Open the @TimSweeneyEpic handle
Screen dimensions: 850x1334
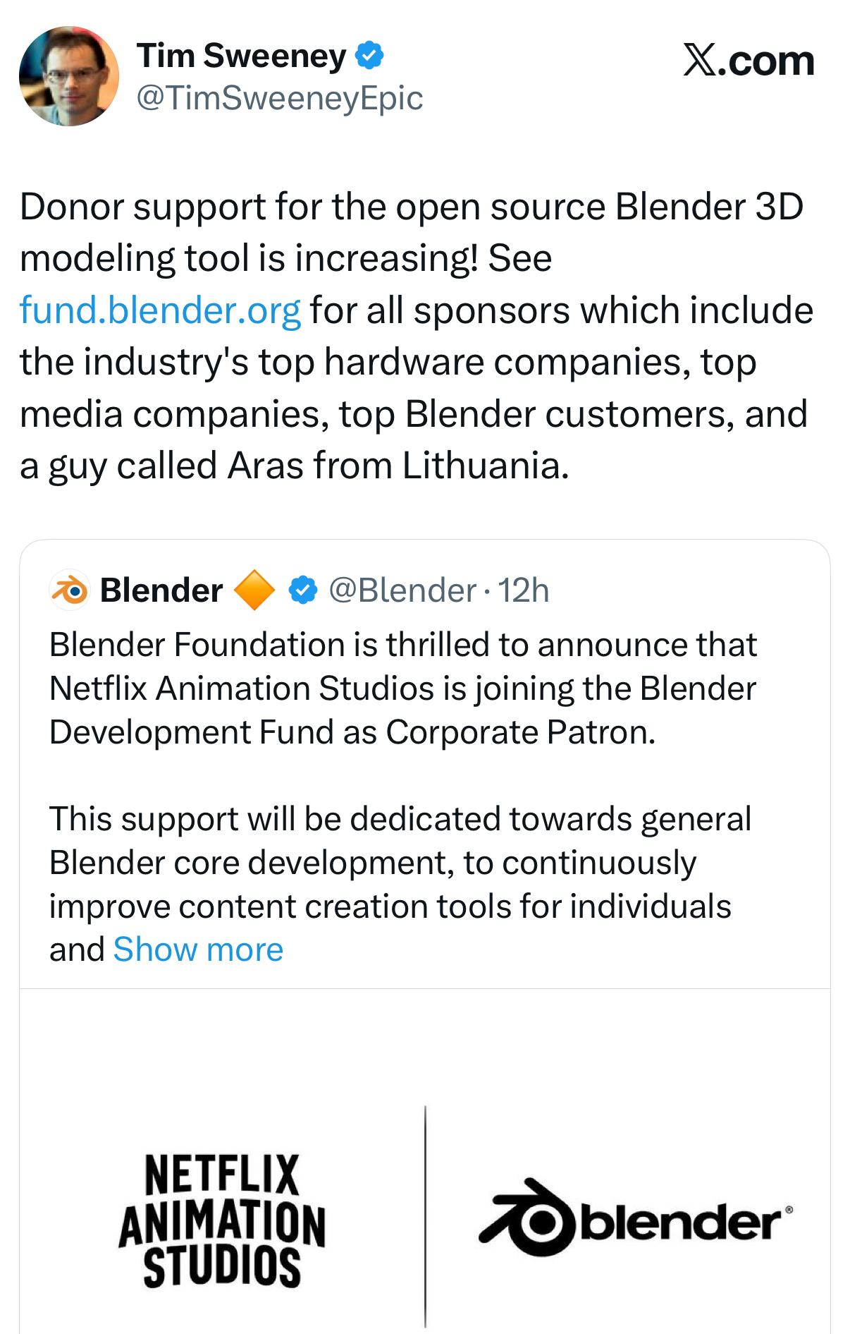pos(279,98)
